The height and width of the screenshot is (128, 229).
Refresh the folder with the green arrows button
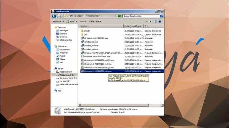point(120,16)
